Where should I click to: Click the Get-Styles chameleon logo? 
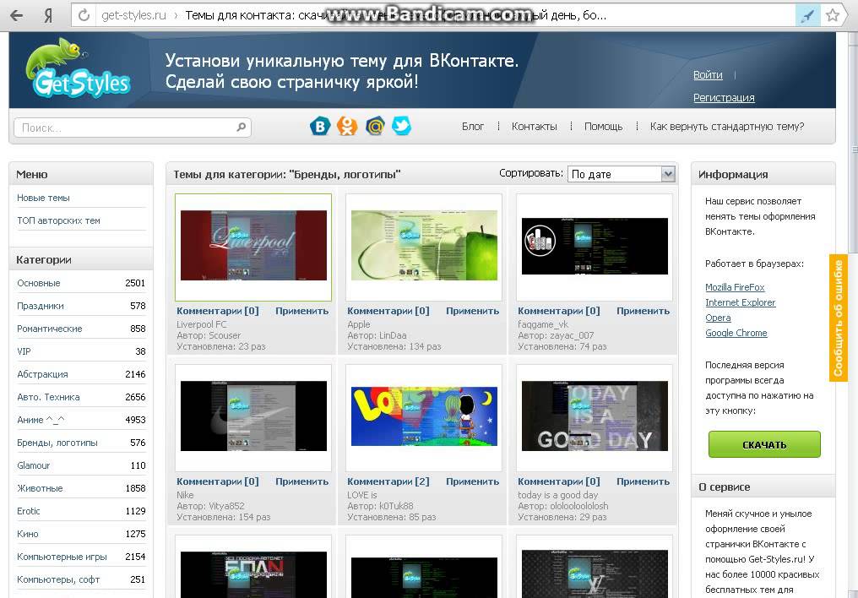[78, 68]
